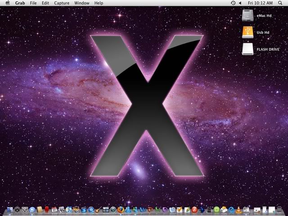This screenshot has height=216, width=288.
Task: Launch Flash Player red icon
Action: tap(194, 210)
